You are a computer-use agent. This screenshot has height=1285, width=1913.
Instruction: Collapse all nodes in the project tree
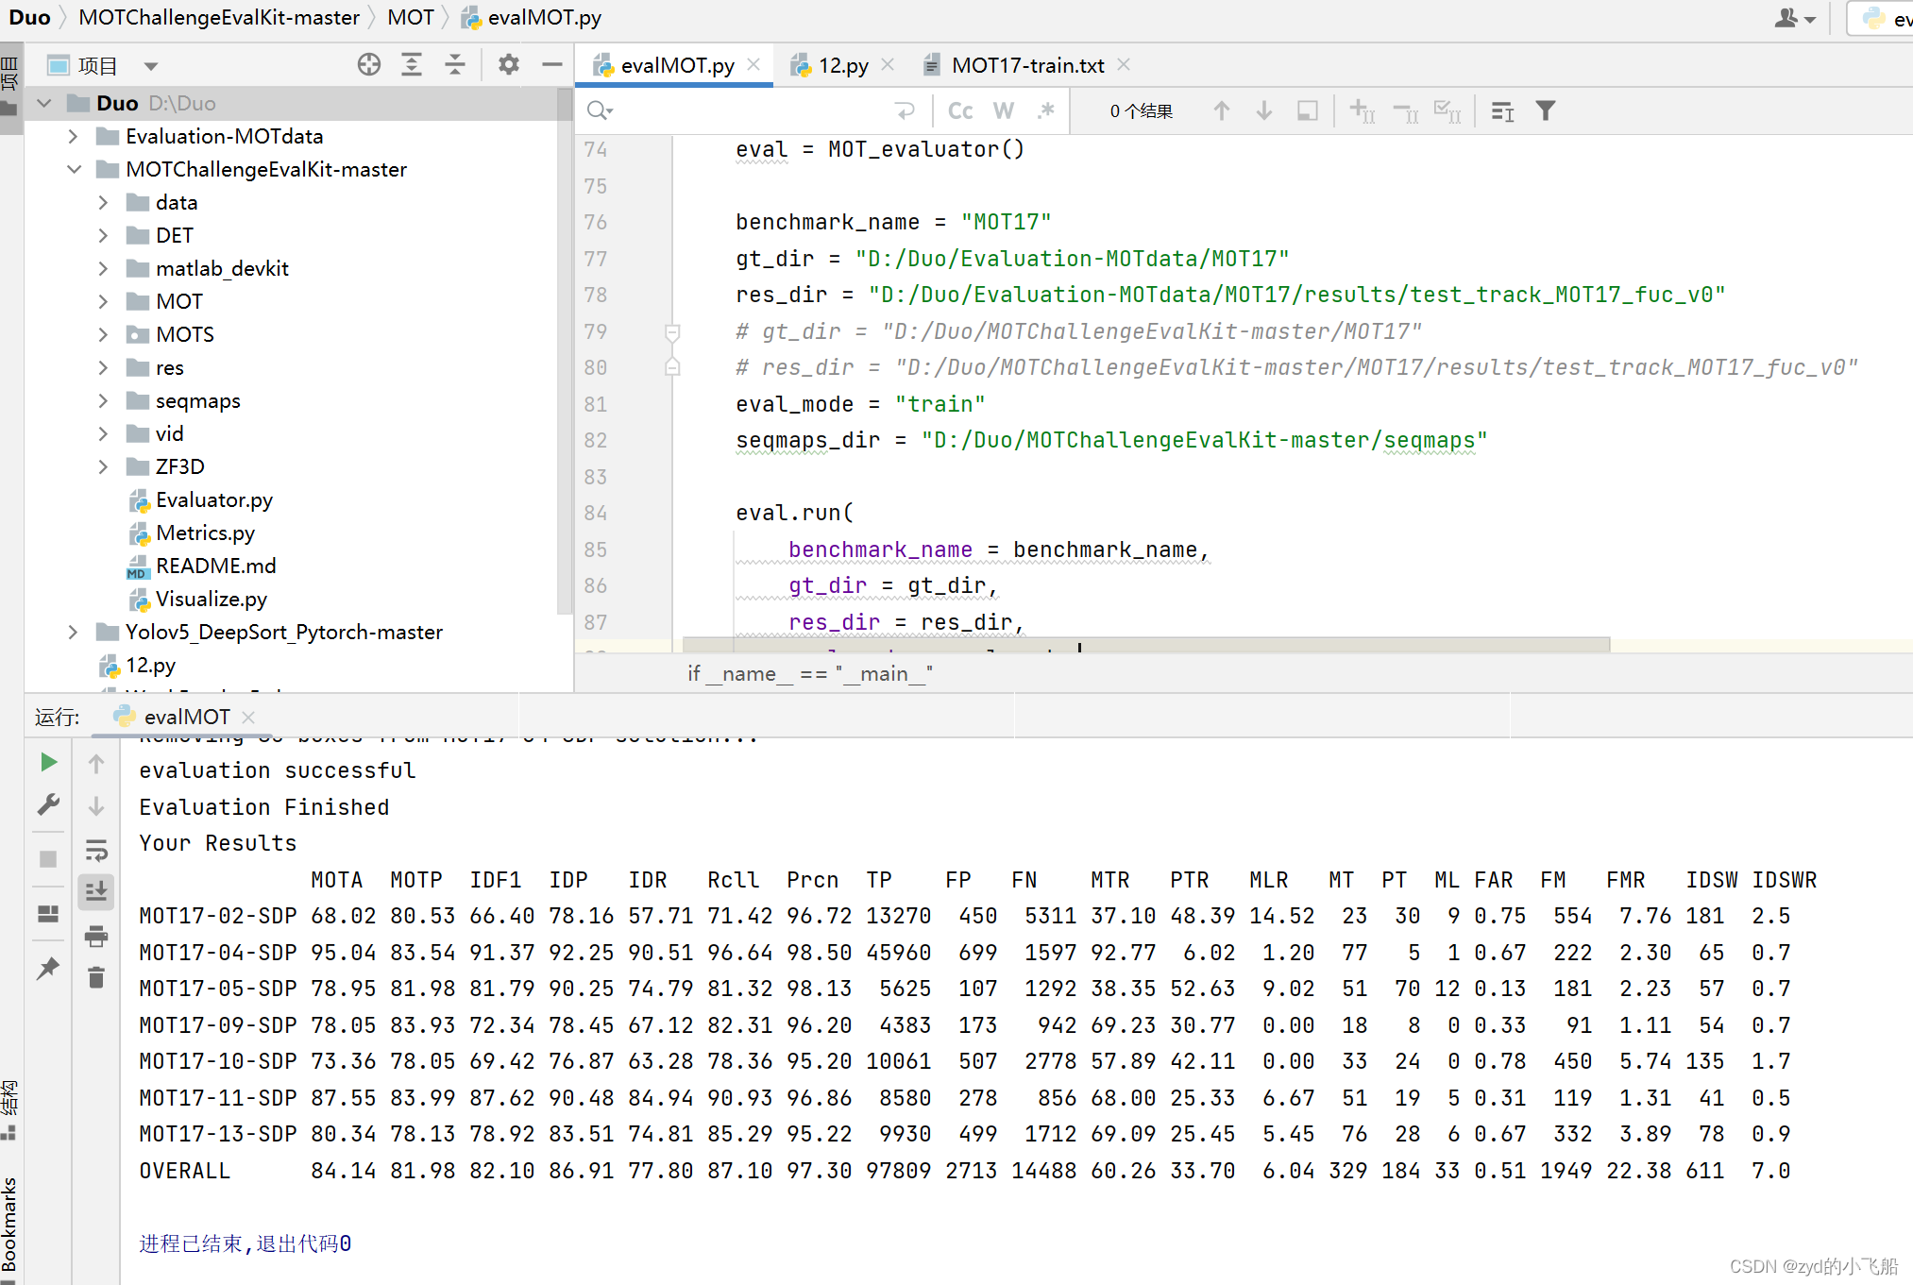pyautogui.click(x=455, y=64)
